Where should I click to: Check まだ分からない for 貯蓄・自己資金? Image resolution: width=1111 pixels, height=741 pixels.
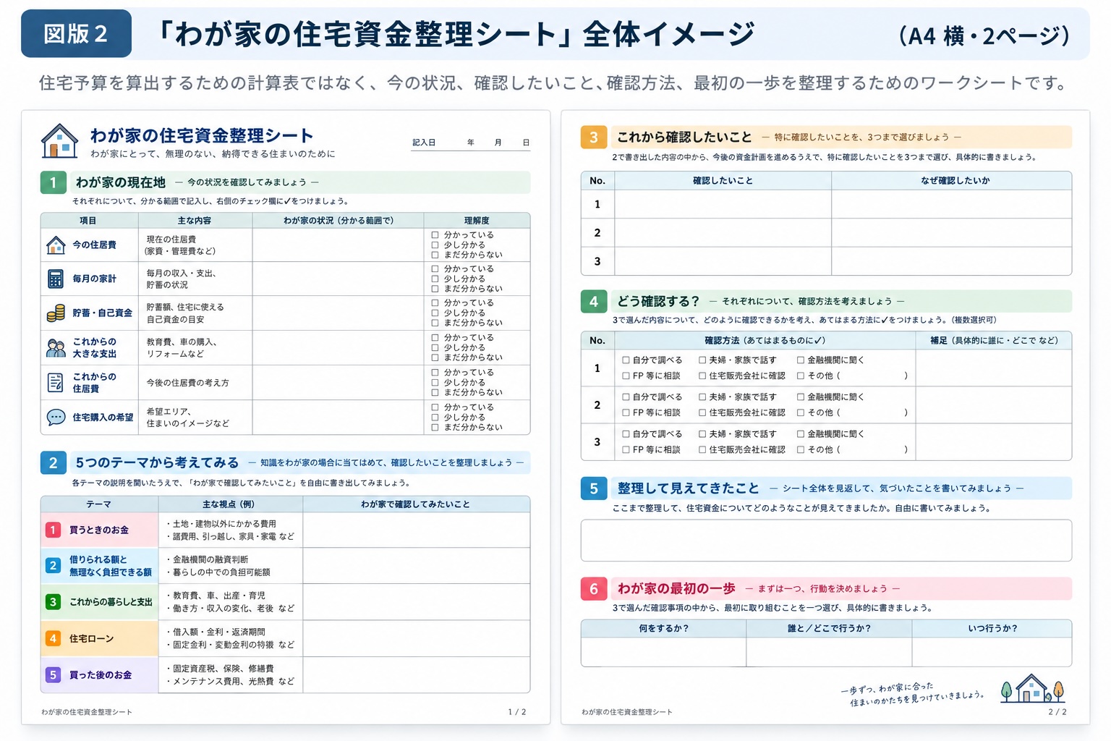point(435,323)
